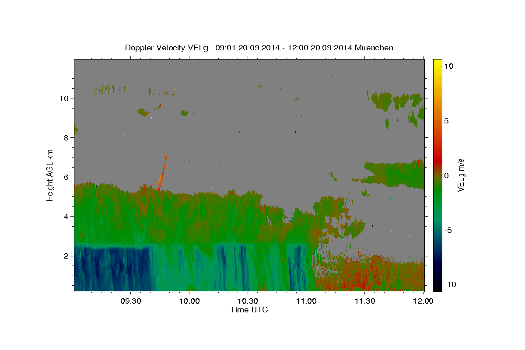Click the height axis label 8
Image resolution: width=525 pixels, height=350 pixels.
point(66,137)
